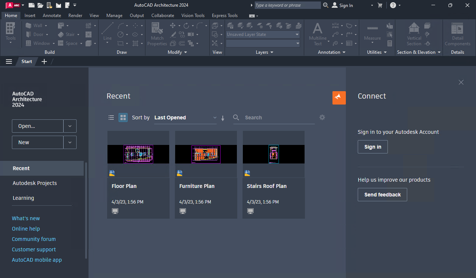Switch recent files to list view

(111, 118)
